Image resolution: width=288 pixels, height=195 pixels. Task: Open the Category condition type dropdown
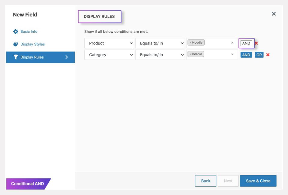tap(109, 55)
